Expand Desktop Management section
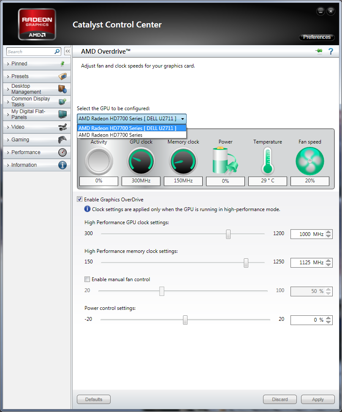 (37, 89)
